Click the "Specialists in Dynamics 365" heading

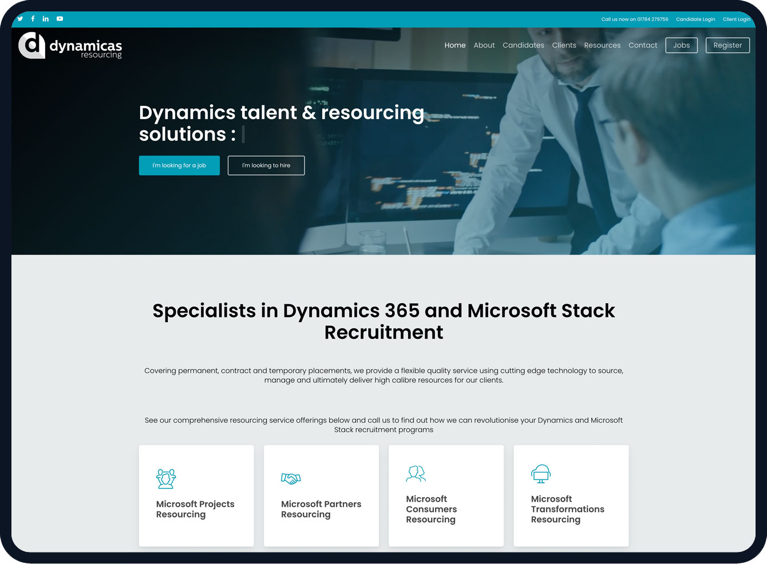pyautogui.click(x=383, y=321)
